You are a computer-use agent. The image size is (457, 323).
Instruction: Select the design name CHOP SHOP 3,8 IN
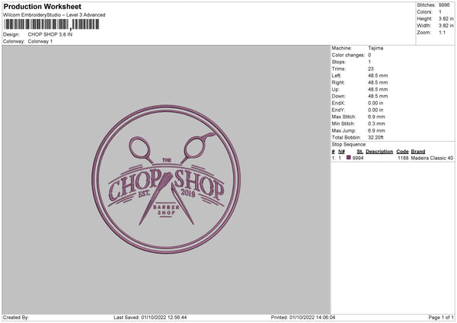(x=50, y=34)
